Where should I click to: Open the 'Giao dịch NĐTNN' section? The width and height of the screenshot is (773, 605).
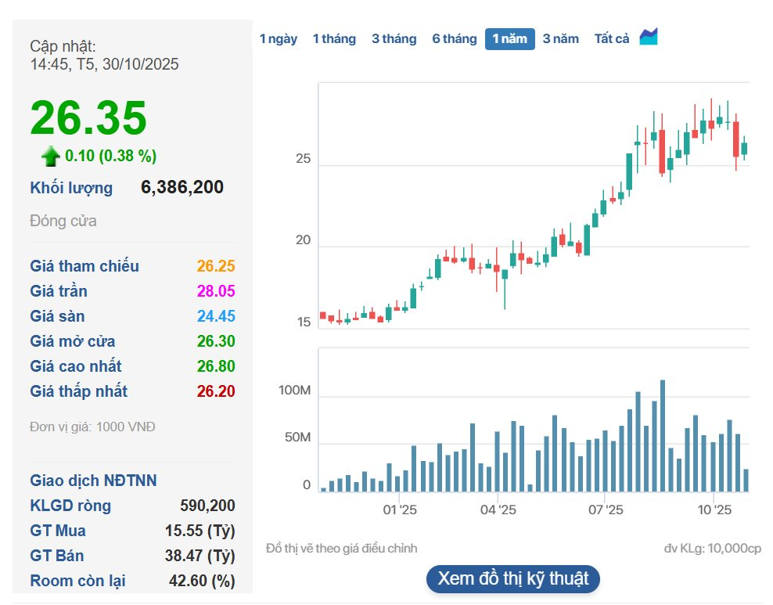92,480
